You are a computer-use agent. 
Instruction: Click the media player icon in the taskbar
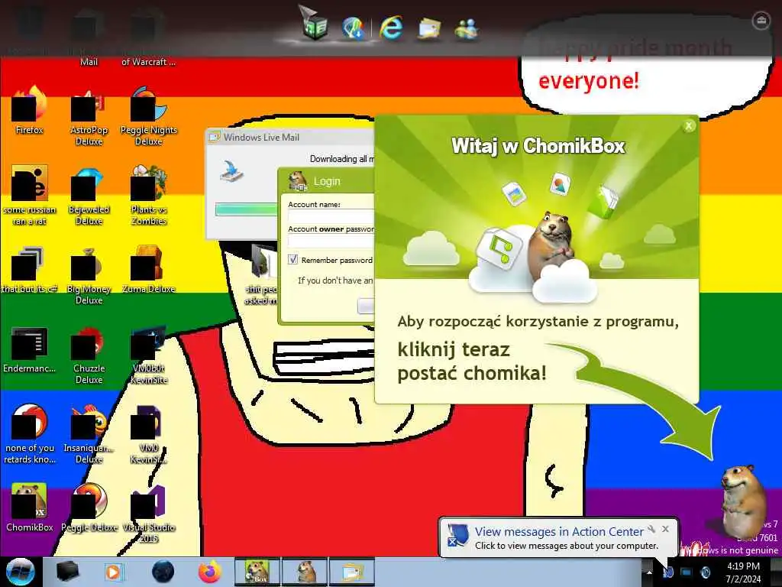tap(114, 572)
